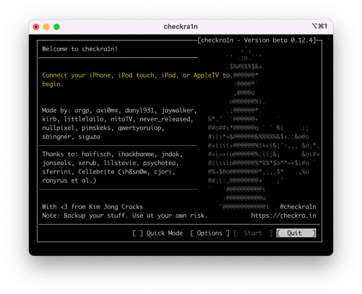
Task: Click the Welcome to checkra1n! heading
Action: [80, 49]
